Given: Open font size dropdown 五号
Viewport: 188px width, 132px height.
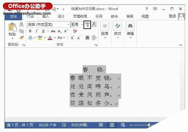Looking at the screenshot, I should (82, 24).
